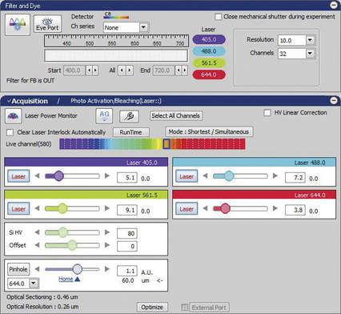Toggle the Laser 488.0 on button
The width and height of the screenshot is (341, 314).
pyautogui.click(x=187, y=176)
